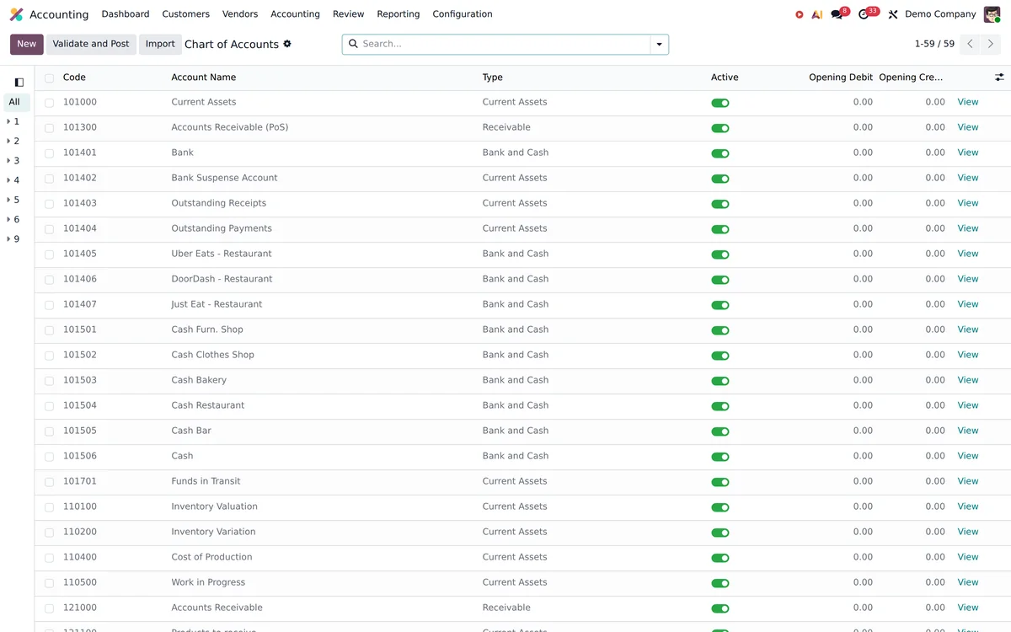This screenshot has width=1011, height=632.
Task: Click the Outstanding Payments account name
Action: coord(222,228)
